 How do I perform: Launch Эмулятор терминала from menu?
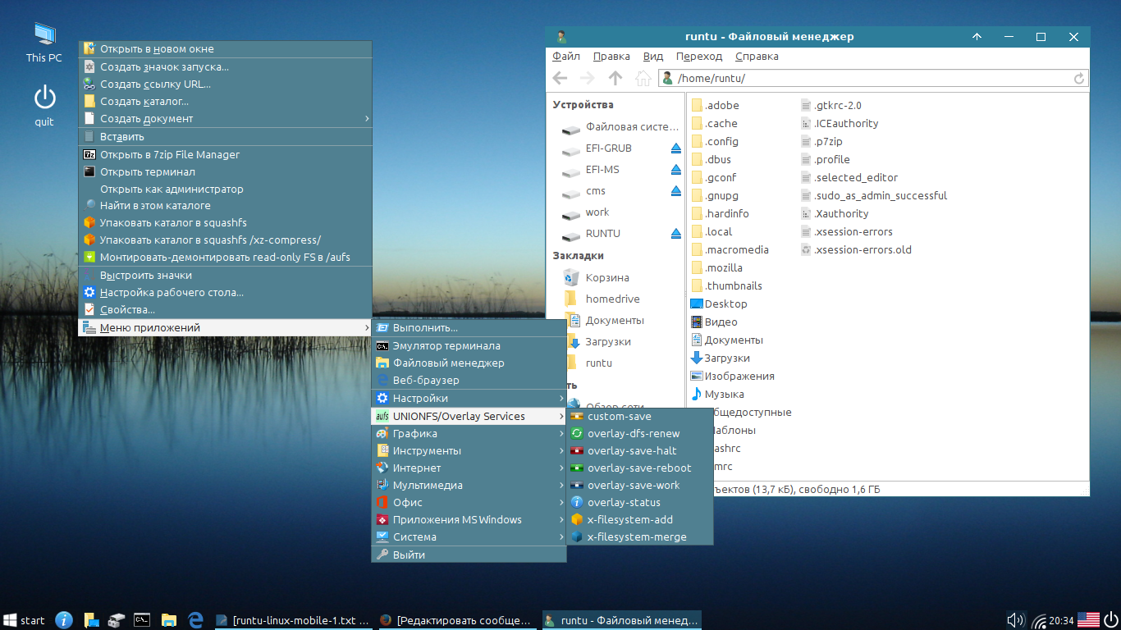[x=469, y=345]
